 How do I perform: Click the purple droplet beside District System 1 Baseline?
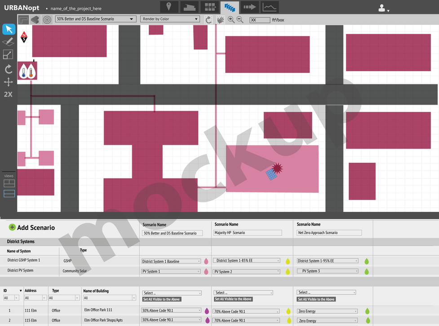pos(206,261)
